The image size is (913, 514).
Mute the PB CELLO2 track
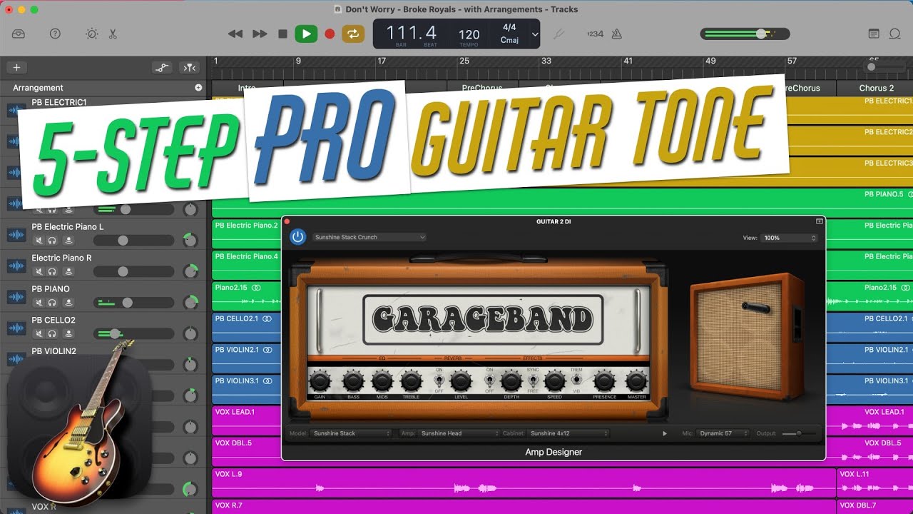38,334
